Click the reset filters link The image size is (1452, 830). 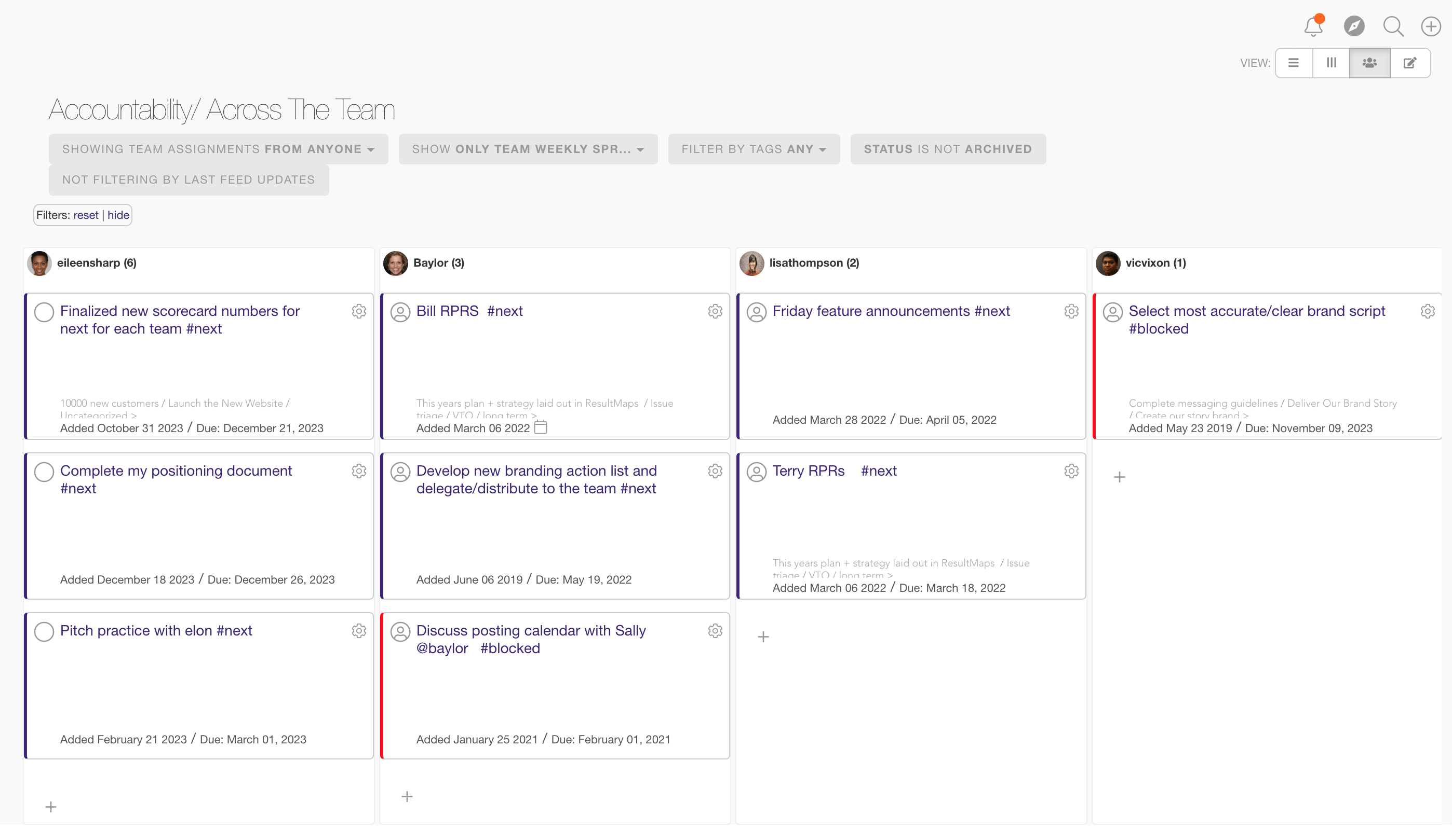point(86,215)
